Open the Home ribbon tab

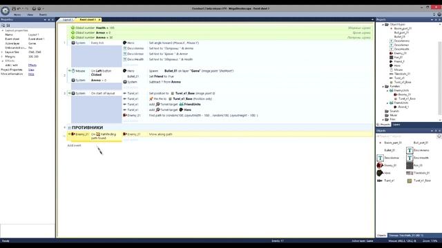17,14
